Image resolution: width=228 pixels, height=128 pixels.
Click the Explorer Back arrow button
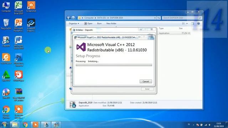pos(68,18)
